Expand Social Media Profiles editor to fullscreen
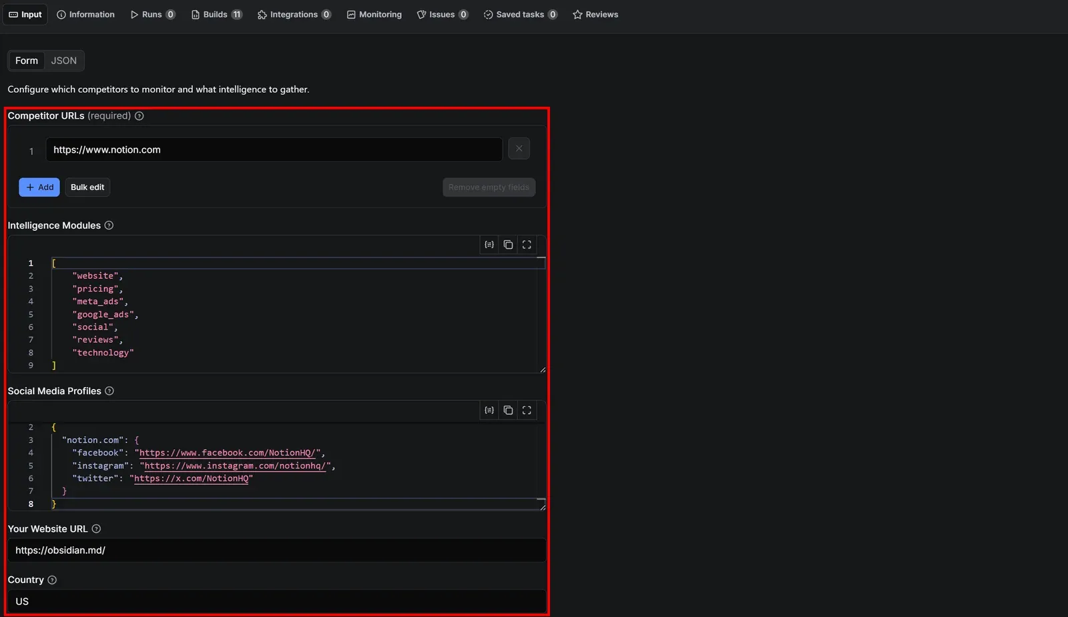Viewport: 1068px width, 617px height. click(x=527, y=410)
